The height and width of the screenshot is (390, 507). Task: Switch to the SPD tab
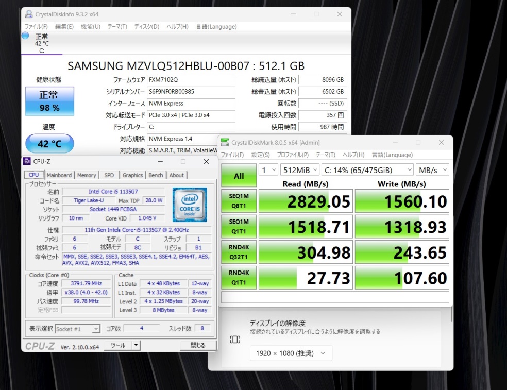pos(109,175)
